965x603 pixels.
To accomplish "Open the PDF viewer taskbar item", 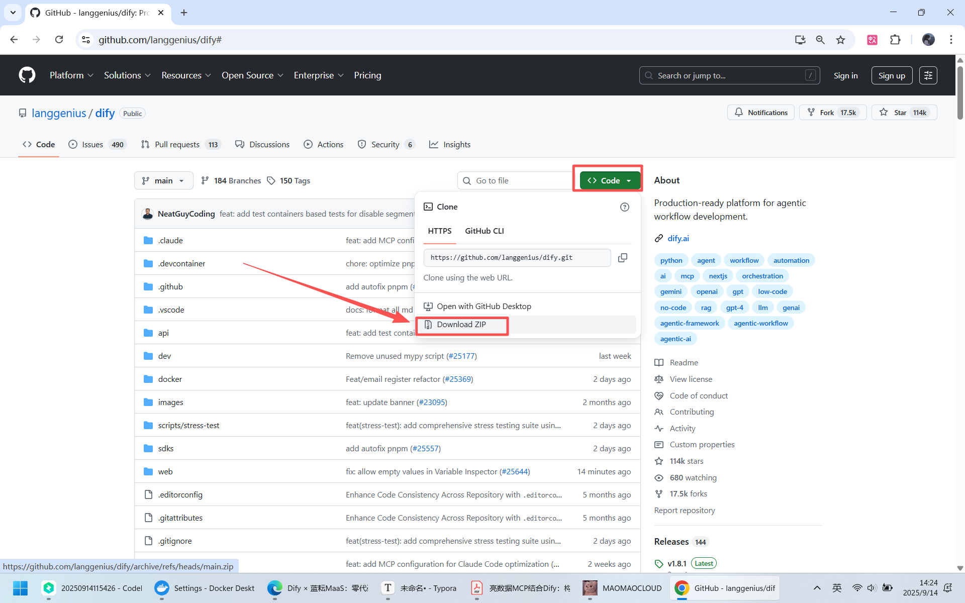I will (x=520, y=588).
